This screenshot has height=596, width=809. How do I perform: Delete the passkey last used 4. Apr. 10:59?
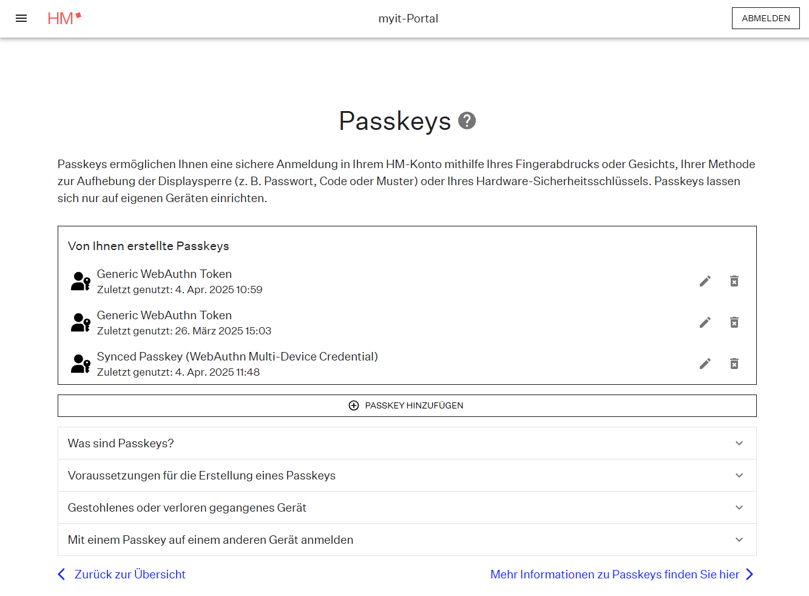coord(734,281)
